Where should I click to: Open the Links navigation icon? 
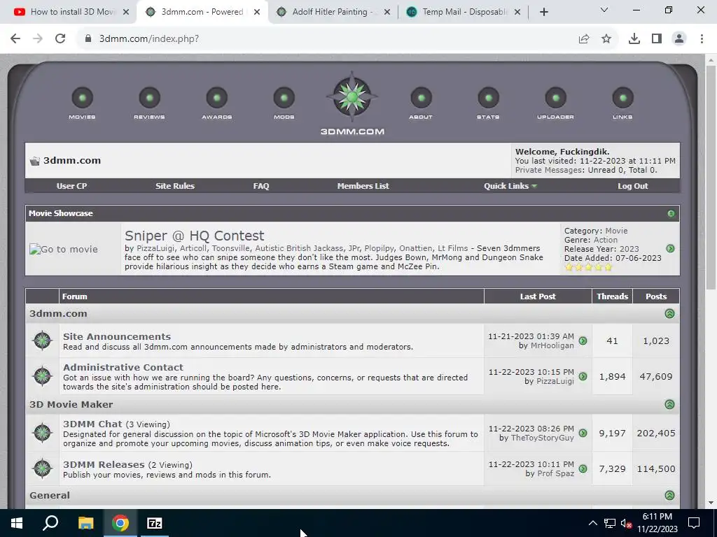point(622,98)
